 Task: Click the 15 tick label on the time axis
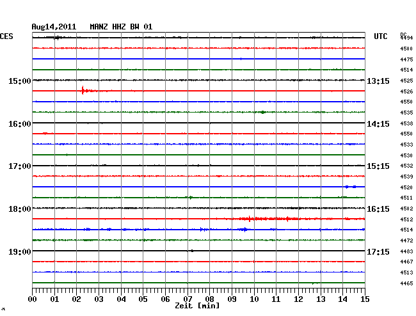[x=364, y=299]
